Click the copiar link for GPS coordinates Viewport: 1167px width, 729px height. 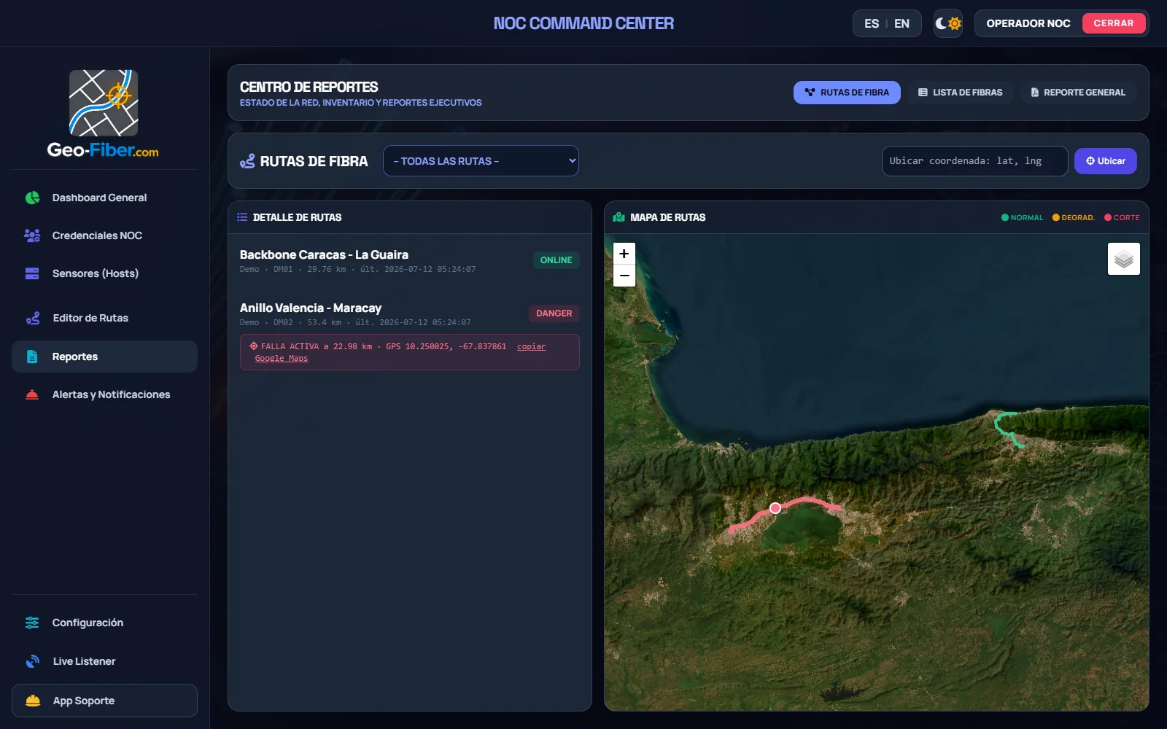point(531,346)
